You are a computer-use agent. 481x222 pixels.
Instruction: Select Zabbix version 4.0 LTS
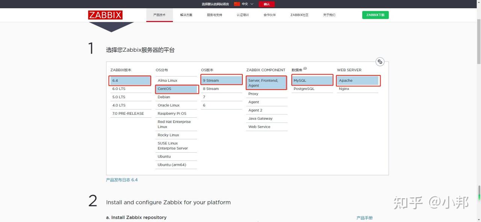[x=131, y=105]
